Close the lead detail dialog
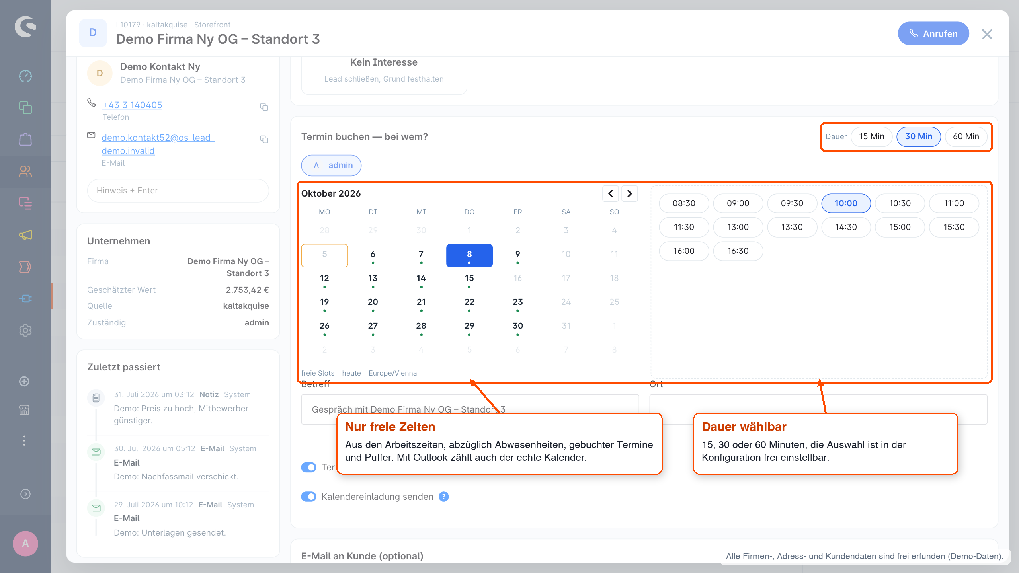 (987, 34)
